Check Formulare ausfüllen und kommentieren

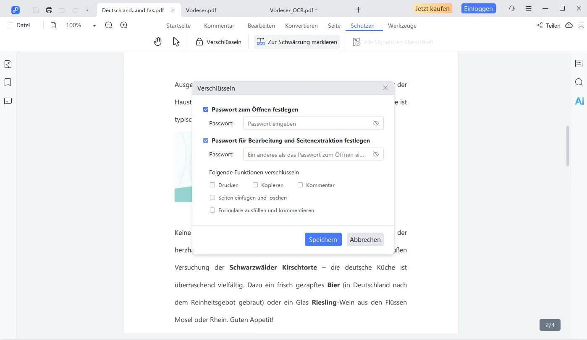(x=212, y=210)
